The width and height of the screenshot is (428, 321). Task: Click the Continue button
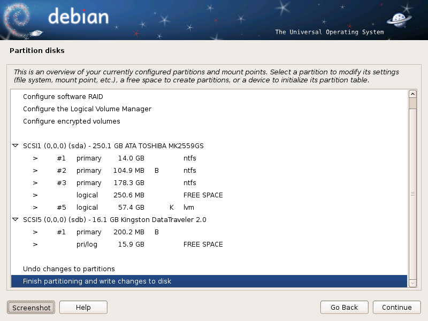click(x=396, y=307)
